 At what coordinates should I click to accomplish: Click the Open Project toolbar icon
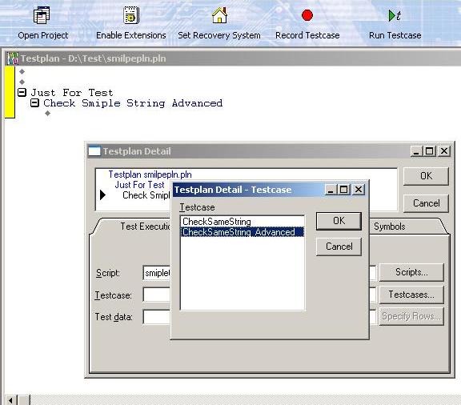click(x=42, y=15)
